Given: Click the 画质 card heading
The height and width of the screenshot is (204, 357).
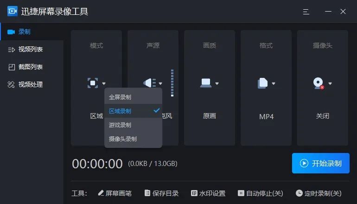Looking at the screenshot, I should pos(210,45).
